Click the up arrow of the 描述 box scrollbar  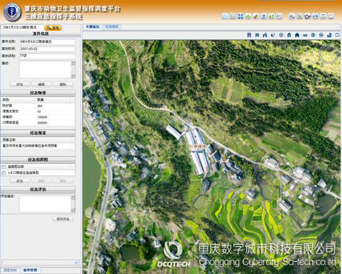[73, 63]
